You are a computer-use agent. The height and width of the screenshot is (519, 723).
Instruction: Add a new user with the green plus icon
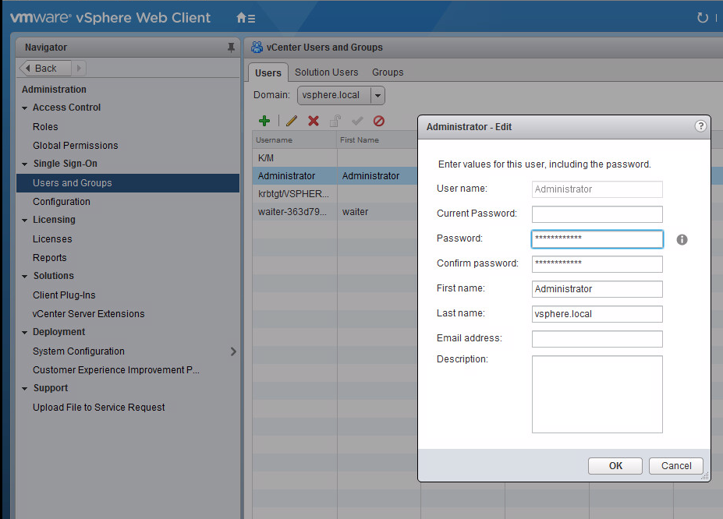[x=264, y=121]
